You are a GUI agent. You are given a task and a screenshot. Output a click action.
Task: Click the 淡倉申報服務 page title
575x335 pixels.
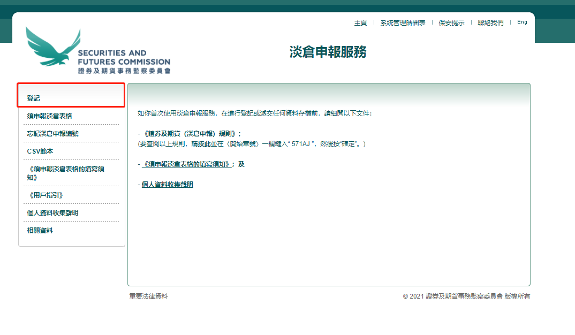(x=328, y=52)
